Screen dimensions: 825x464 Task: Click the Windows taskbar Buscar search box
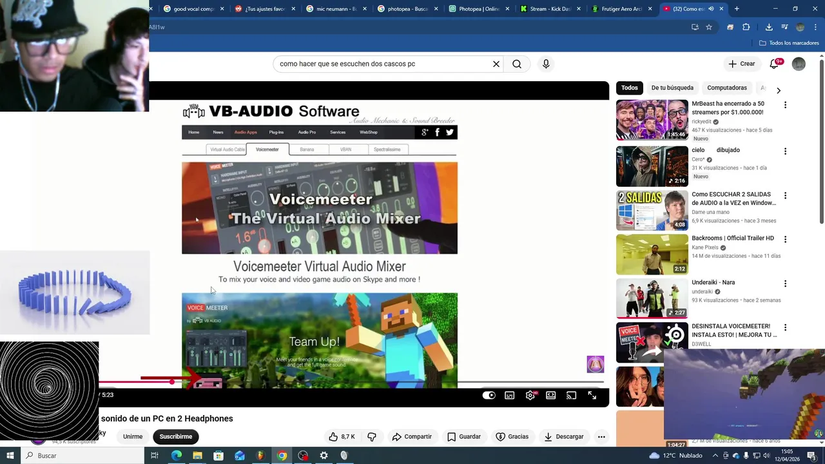click(82, 456)
